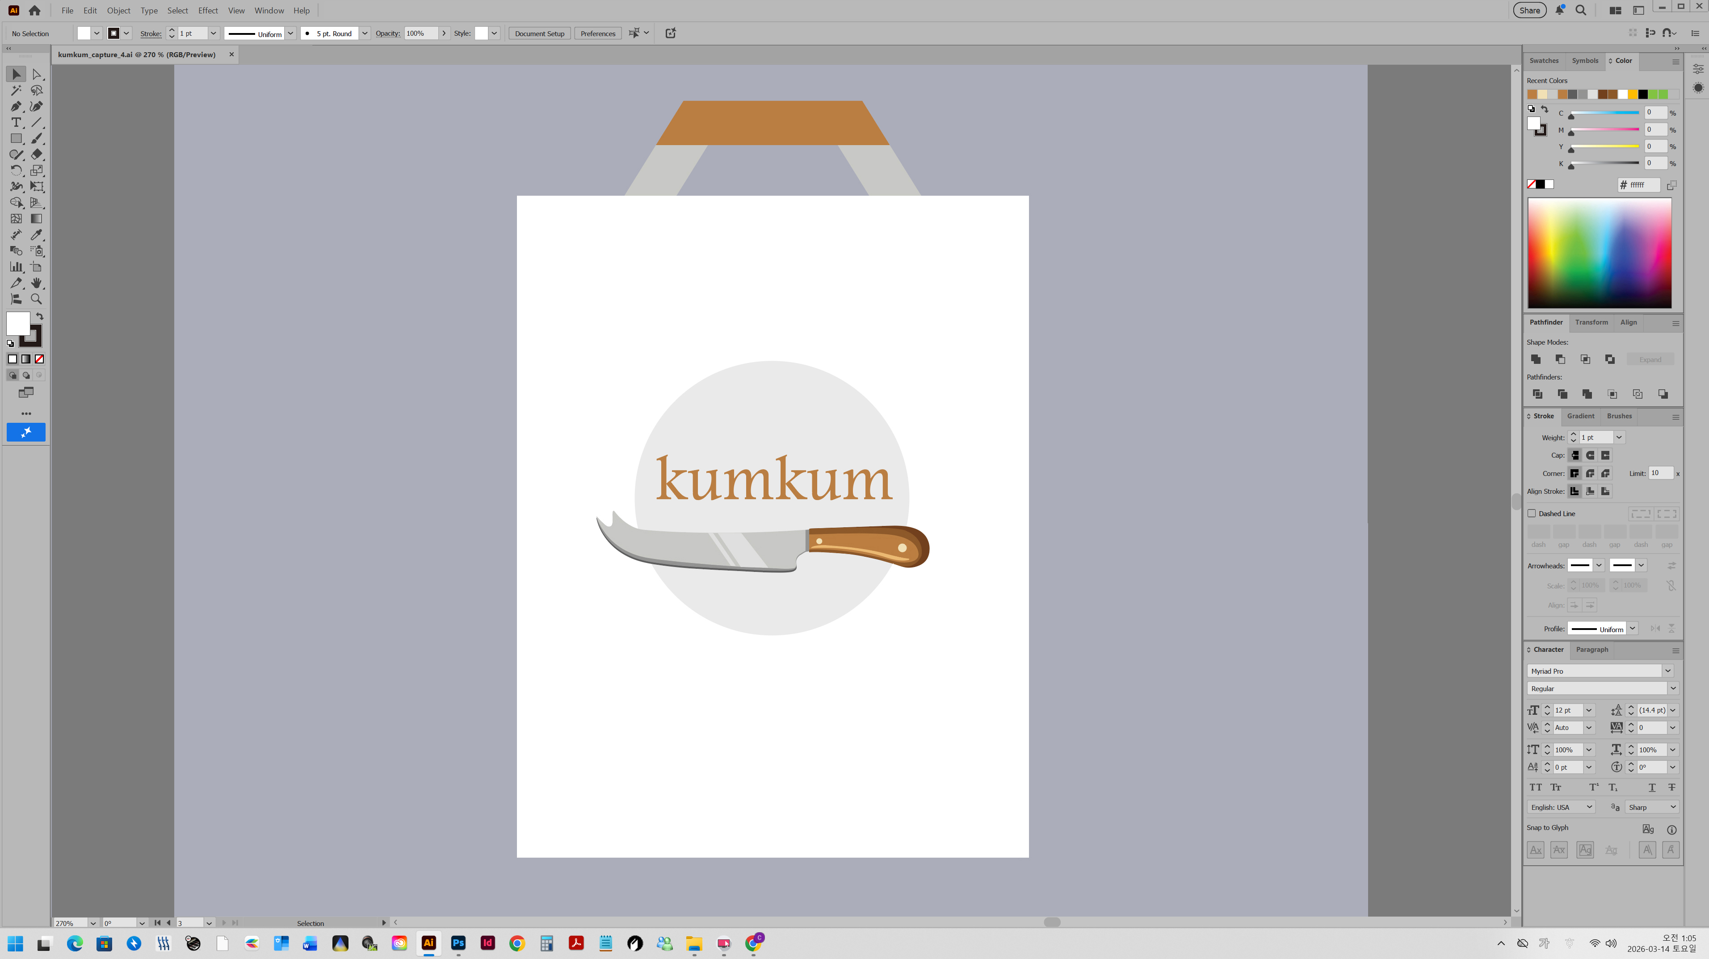Choose the Round Cap stroke option

pyautogui.click(x=1590, y=455)
